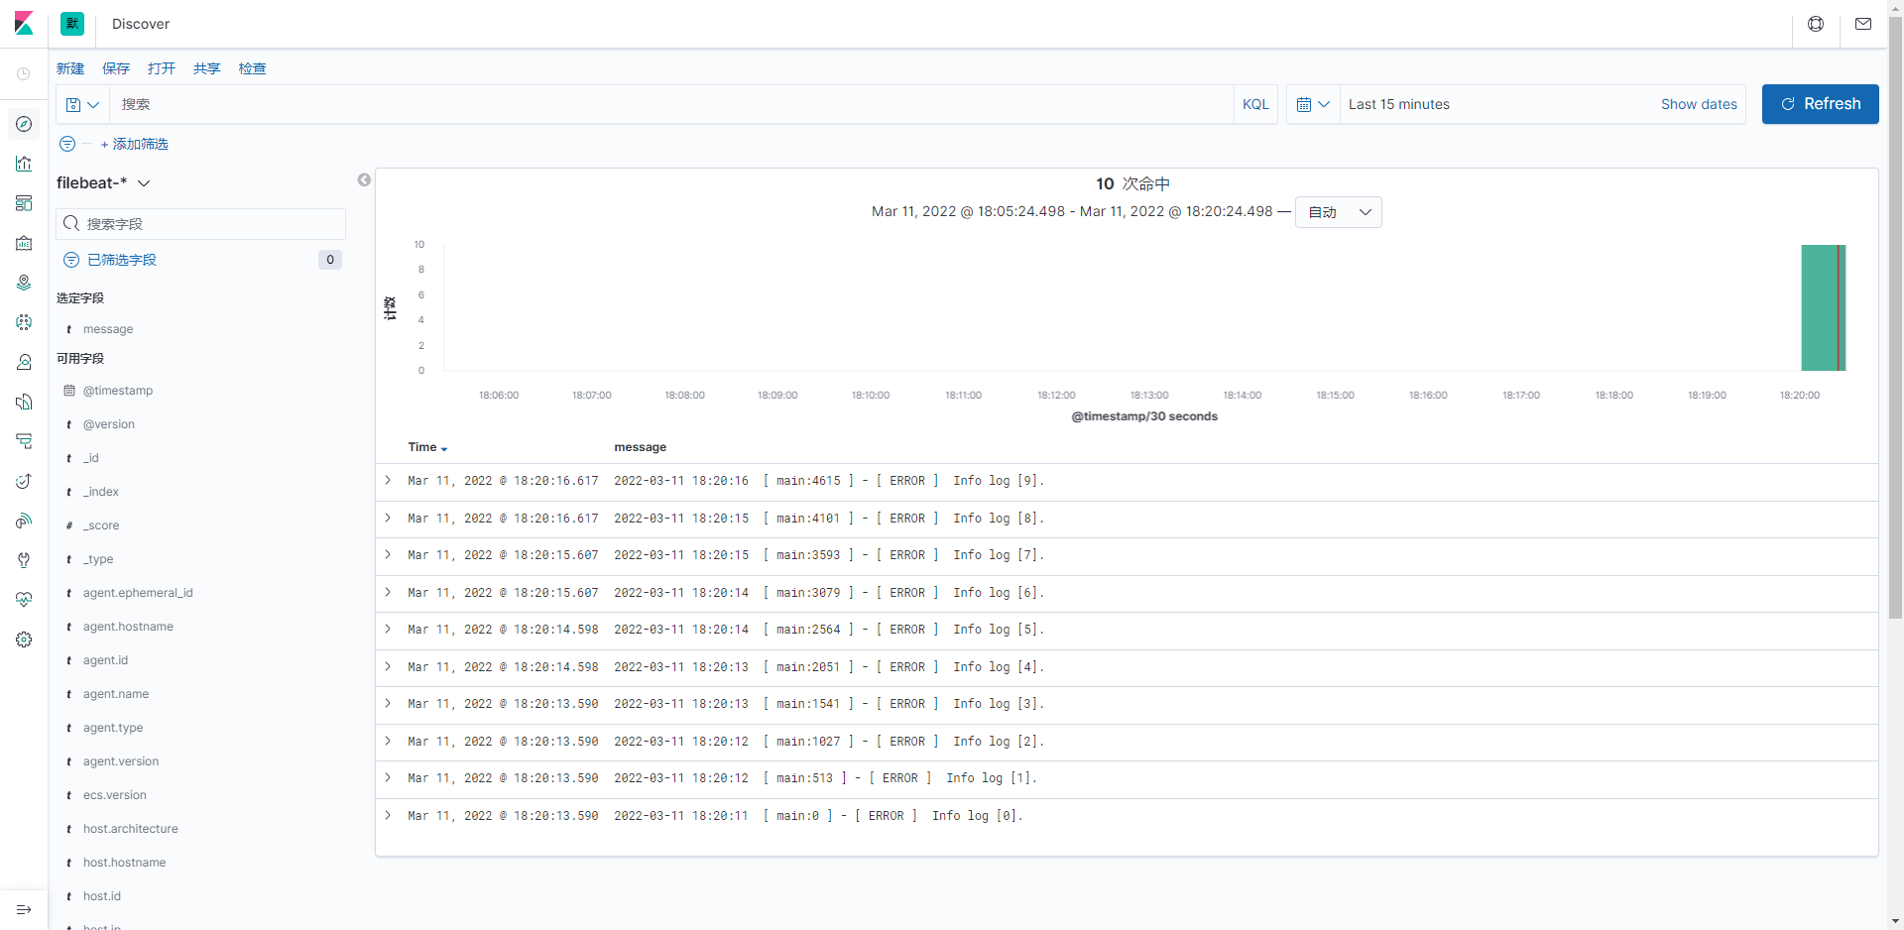Screen dimensions: 1904x930
Task: Open the Machine Learning icon
Action: pos(24,322)
